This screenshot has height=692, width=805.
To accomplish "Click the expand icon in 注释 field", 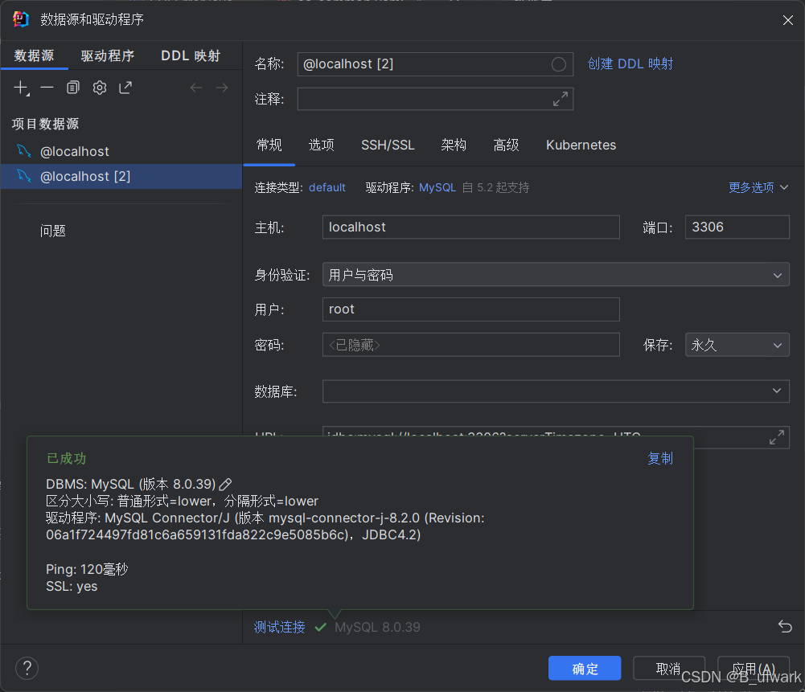I will tap(561, 100).
